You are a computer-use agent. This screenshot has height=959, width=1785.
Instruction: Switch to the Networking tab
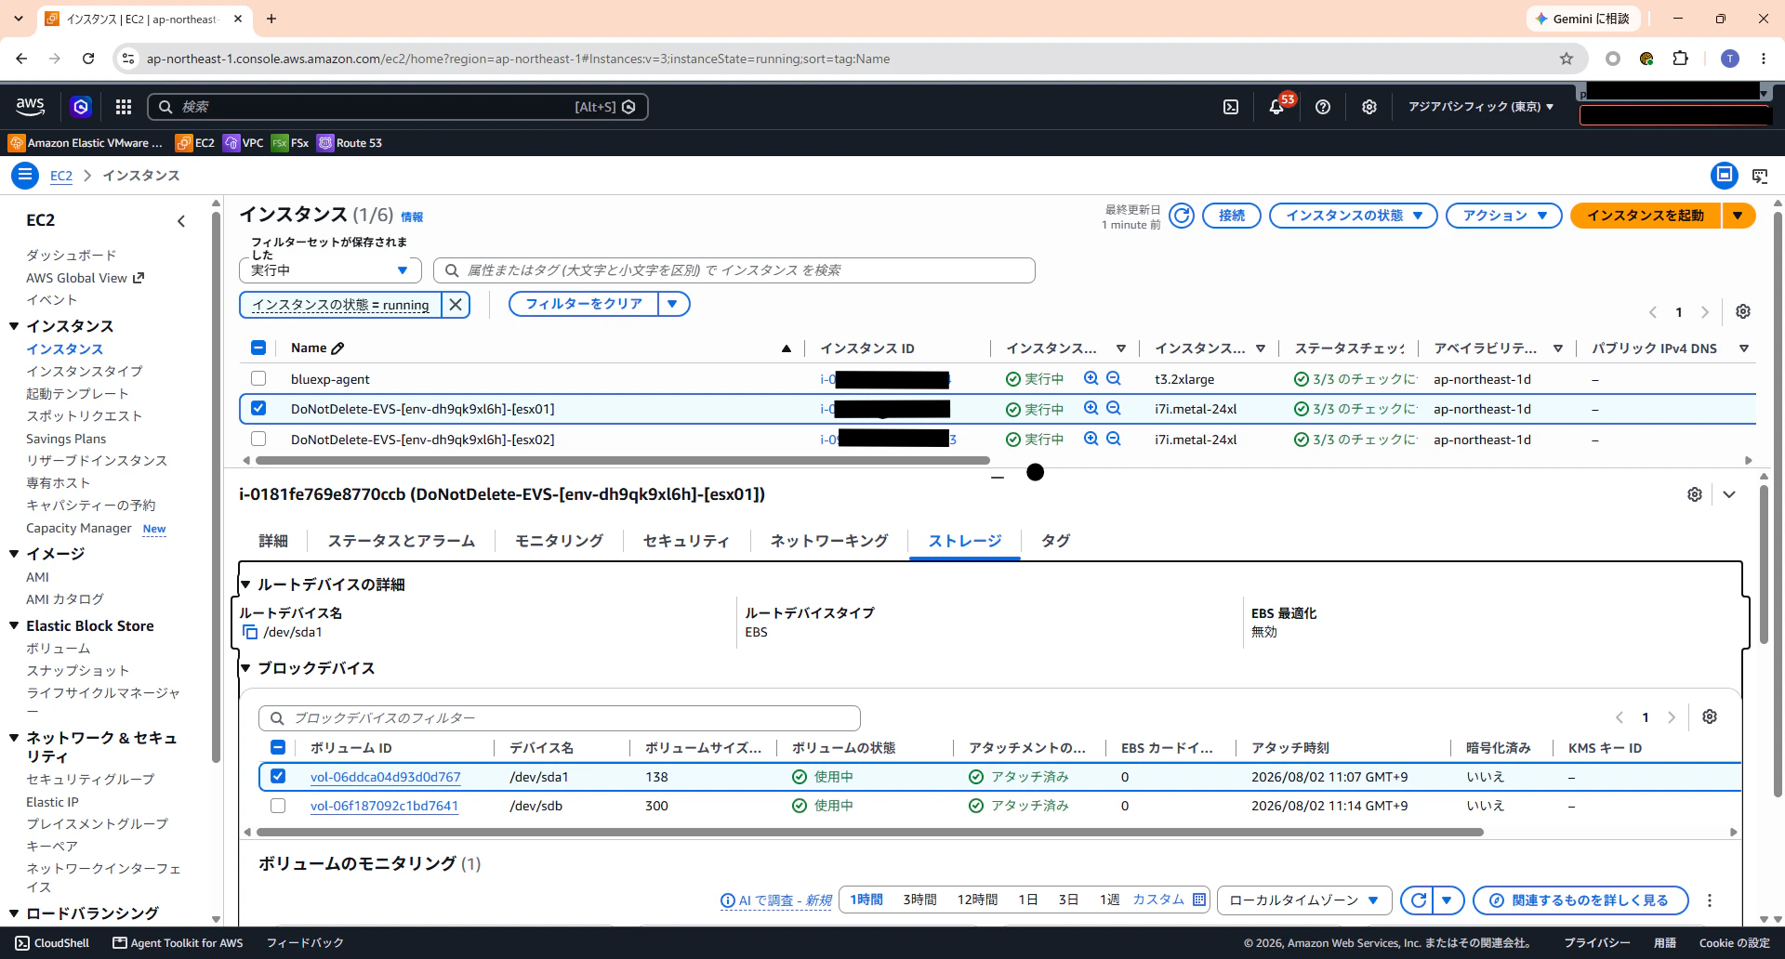click(829, 541)
